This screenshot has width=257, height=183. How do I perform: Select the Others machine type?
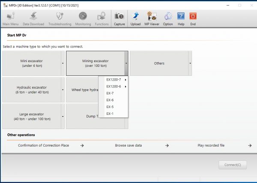[x=159, y=63]
